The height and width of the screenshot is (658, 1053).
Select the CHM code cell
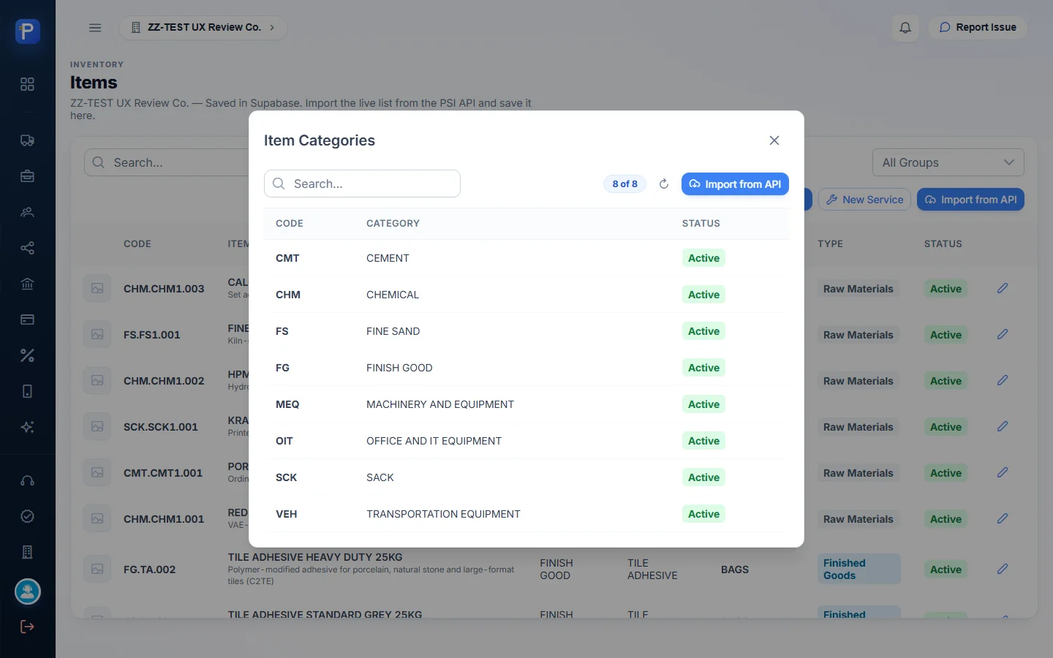pos(288,295)
